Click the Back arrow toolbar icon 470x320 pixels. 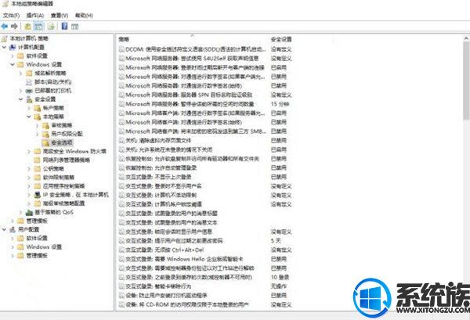point(5,27)
